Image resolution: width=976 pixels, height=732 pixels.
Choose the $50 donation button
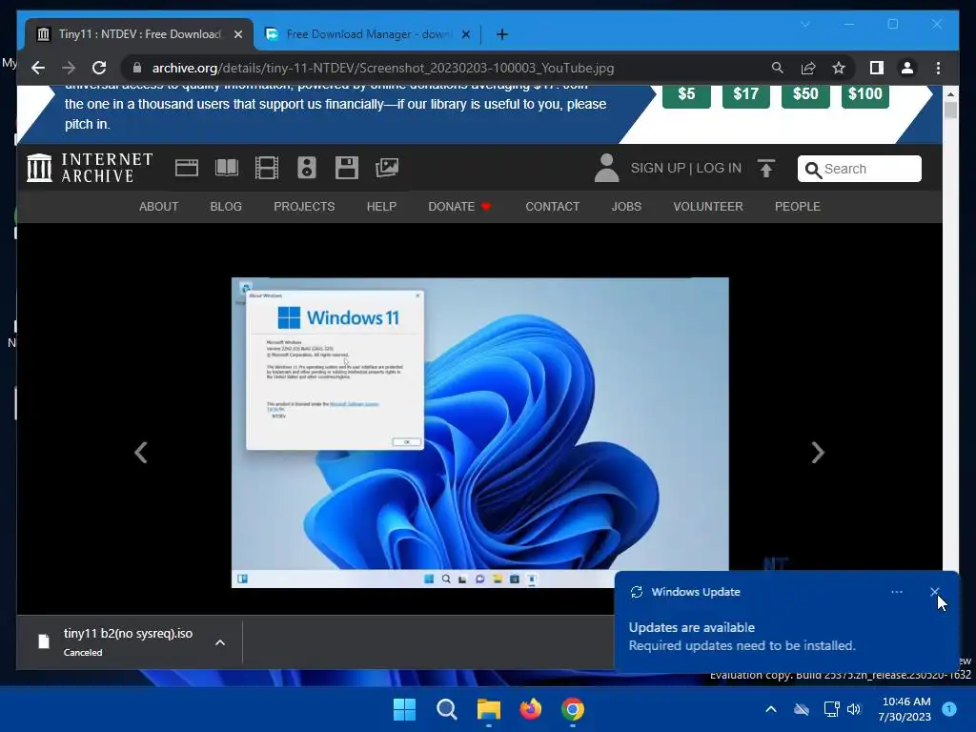[805, 94]
